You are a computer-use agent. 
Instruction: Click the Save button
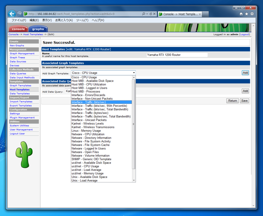click(x=245, y=101)
